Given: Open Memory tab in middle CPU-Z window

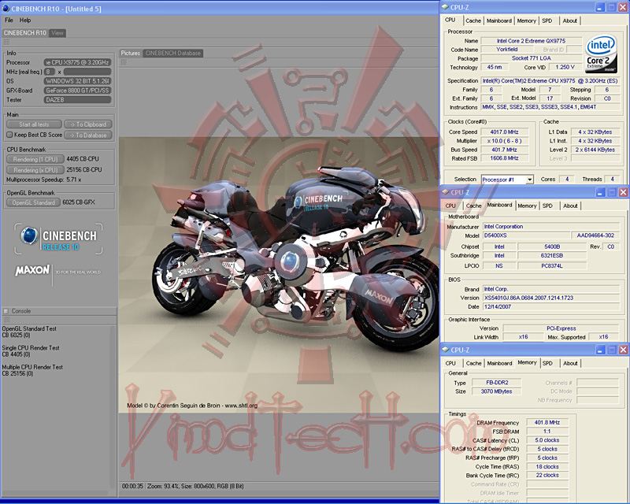Looking at the screenshot, I should (x=527, y=206).
